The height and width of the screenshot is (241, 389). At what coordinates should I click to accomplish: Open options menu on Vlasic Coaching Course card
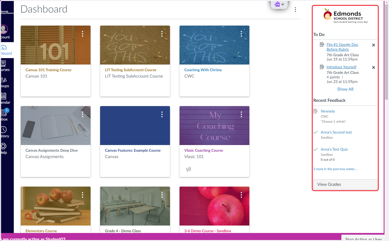242,114
